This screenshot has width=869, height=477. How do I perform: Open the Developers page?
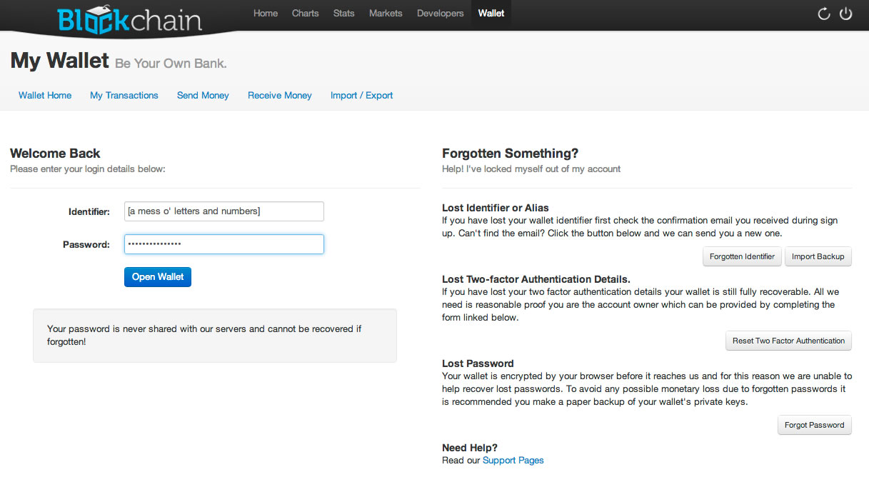[440, 14]
